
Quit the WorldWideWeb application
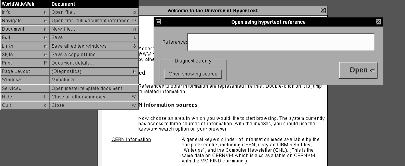tap(25, 105)
